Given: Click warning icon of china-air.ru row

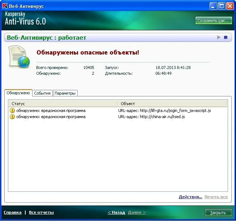Looking at the screenshot, I should (x=12, y=117).
